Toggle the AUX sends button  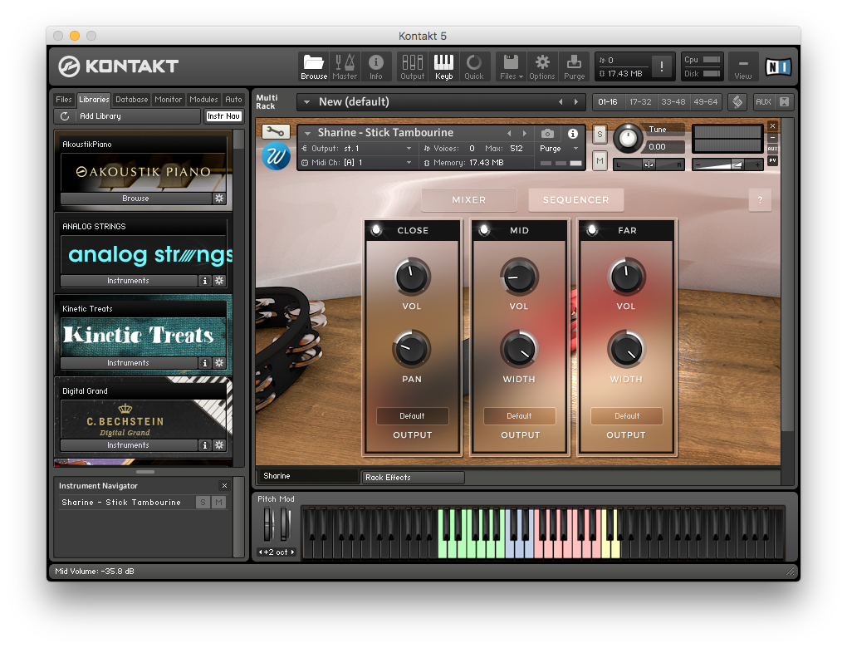pos(763,101)
